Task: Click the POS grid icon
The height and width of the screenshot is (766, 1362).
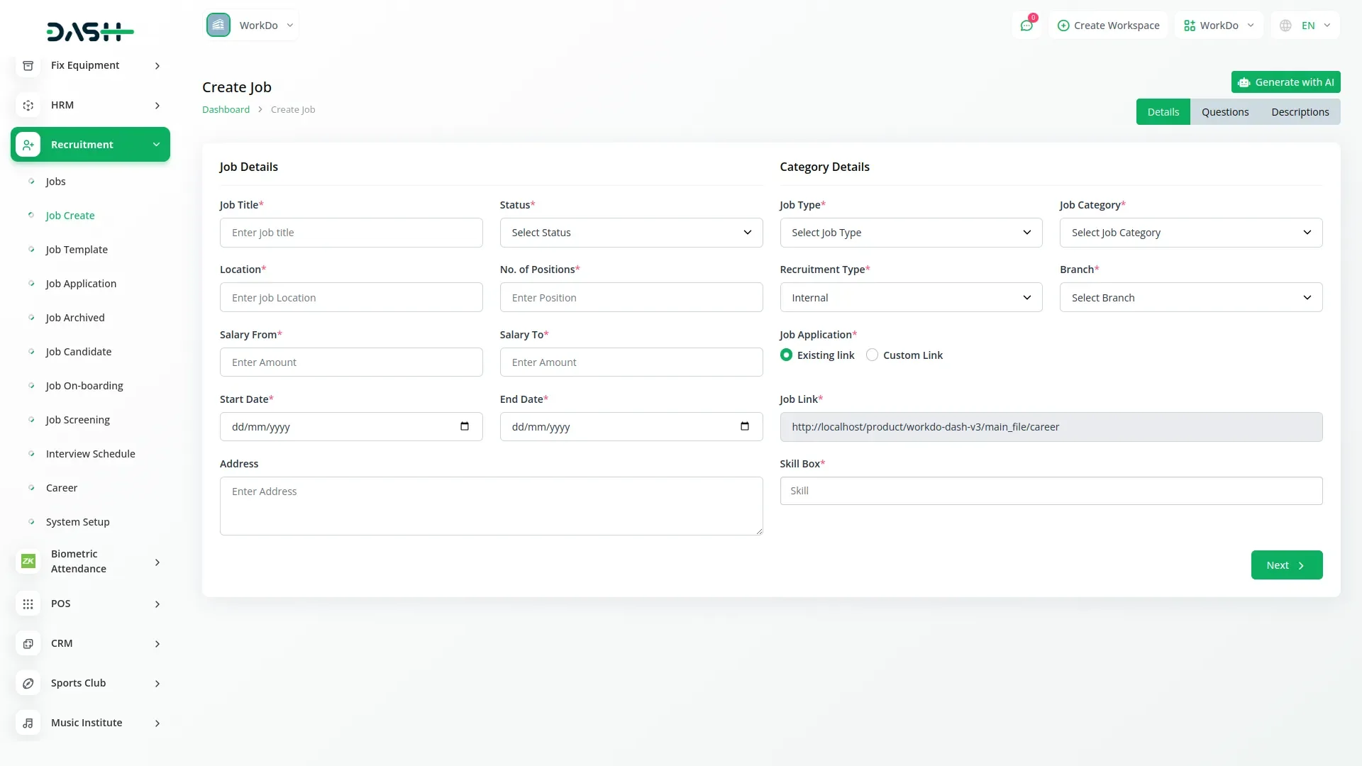Action: [28, 604]
